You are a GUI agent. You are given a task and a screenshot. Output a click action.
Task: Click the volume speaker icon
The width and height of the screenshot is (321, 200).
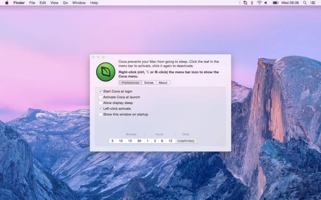tap(266, 3)
